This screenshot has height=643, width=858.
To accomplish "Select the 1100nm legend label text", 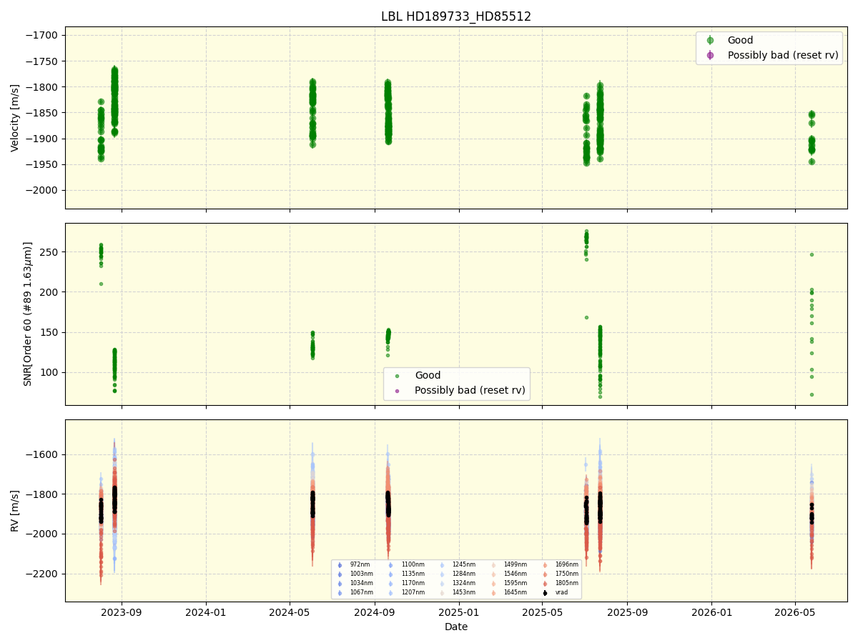I will pos(413,564).
